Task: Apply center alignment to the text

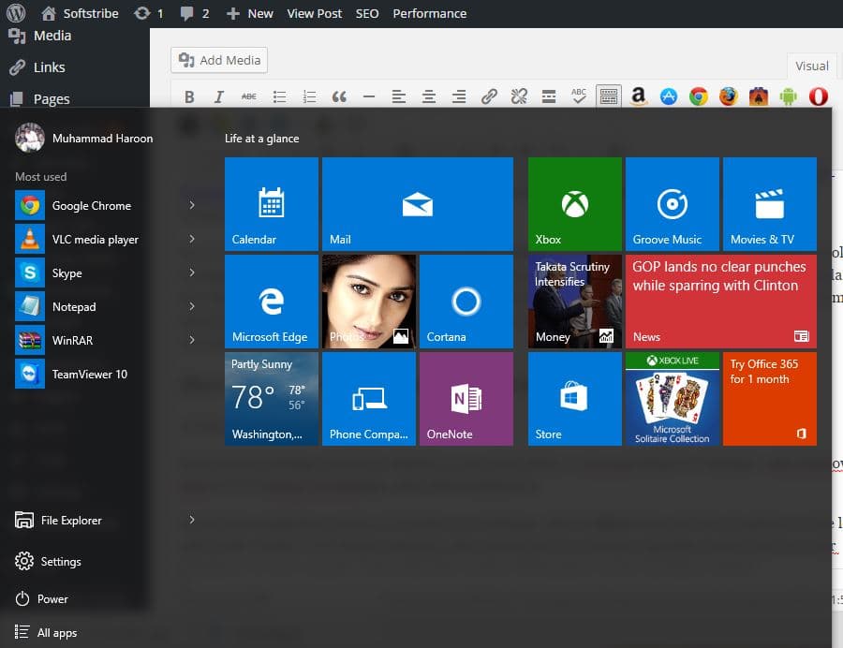Action: point(427,96)
